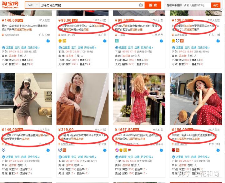Click the 1982人付款 sales count
The width and height of the screenshot is (225, 183).
(x=100, y=21)
